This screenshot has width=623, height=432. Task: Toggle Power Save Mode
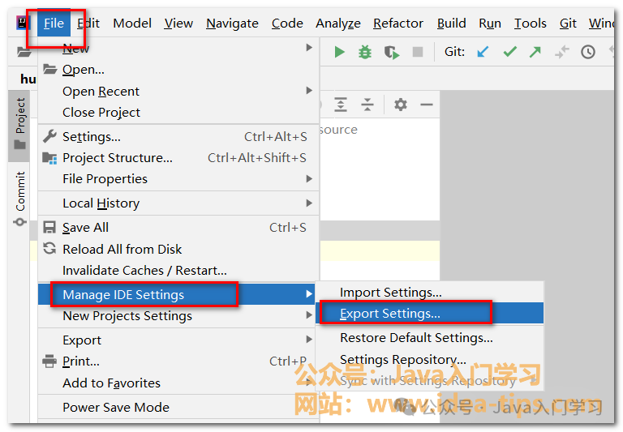pos(177,407)
